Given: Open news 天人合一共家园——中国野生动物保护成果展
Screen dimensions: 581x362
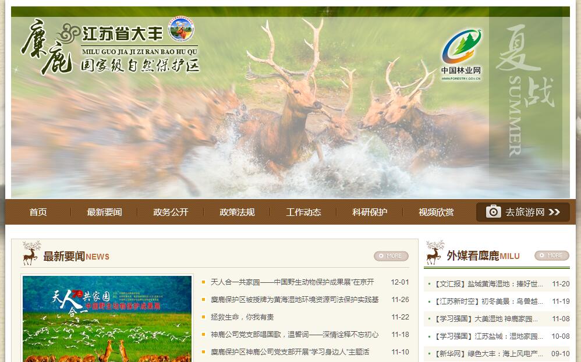Looking at the screenshot, I should (x=292, y=282).
